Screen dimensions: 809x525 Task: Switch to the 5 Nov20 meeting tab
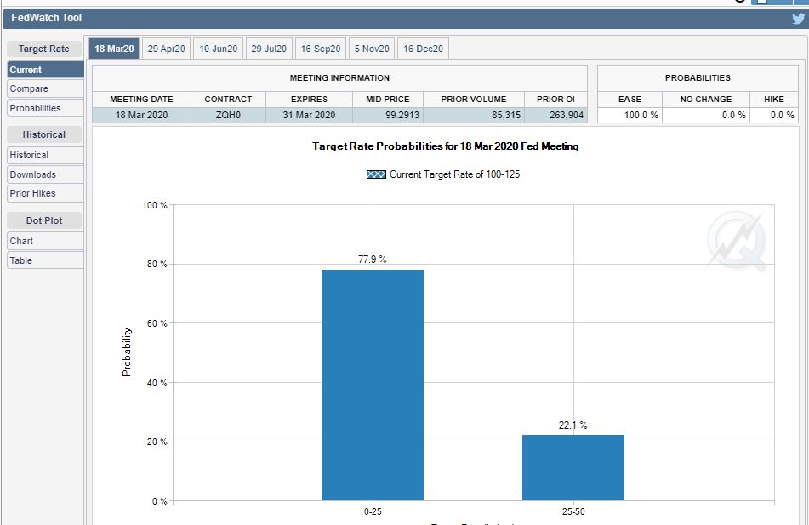372,49
